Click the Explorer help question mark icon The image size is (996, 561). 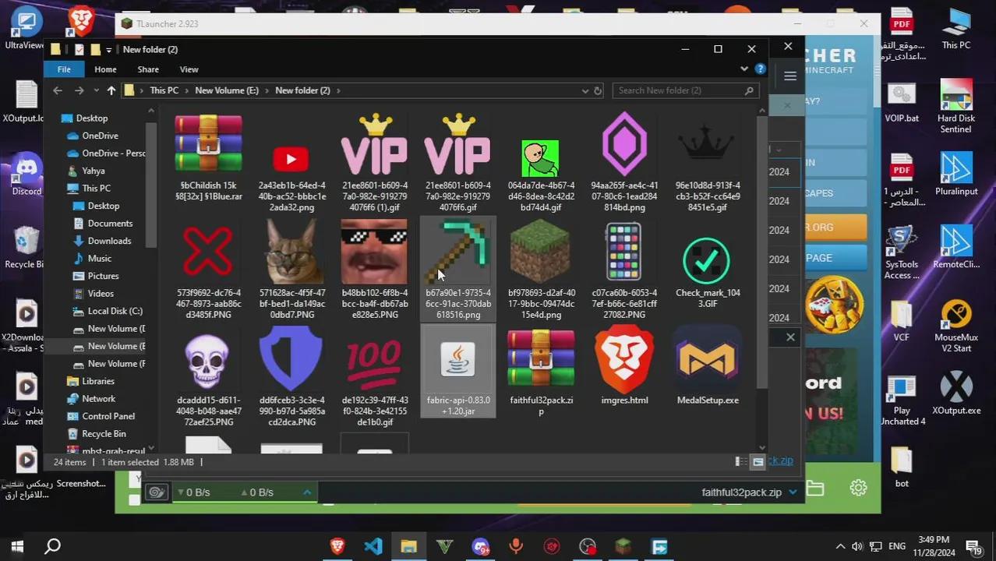760,69
